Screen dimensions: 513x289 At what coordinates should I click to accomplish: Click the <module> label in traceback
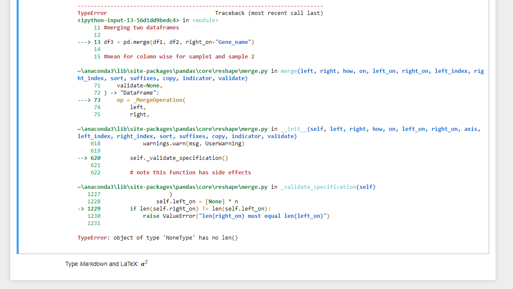(x=205, y=20)
